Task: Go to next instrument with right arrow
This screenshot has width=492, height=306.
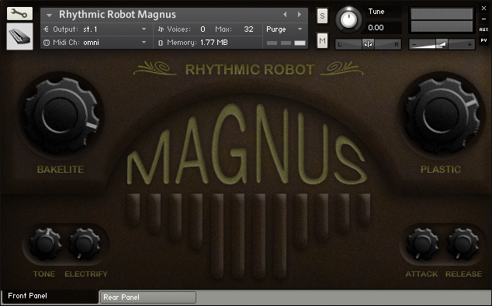Action: click(300, 15)
